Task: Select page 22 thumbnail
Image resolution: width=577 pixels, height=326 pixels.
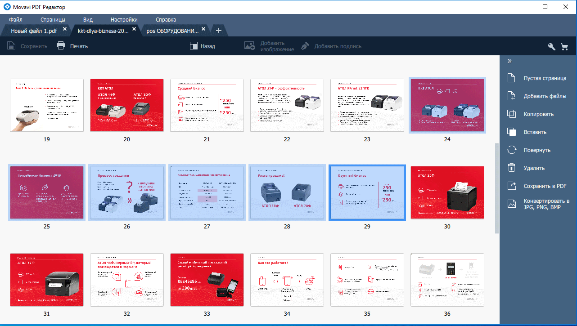Action: point(287,105)
